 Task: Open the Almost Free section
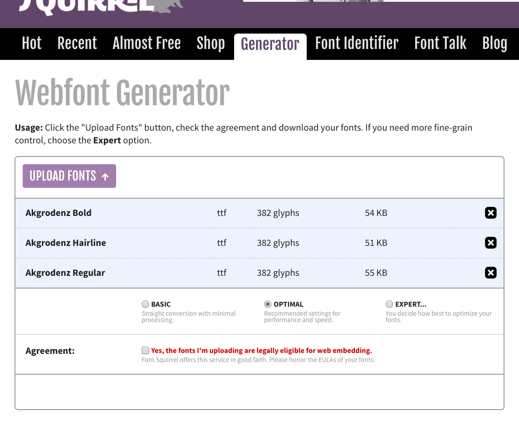coord(147,44)
